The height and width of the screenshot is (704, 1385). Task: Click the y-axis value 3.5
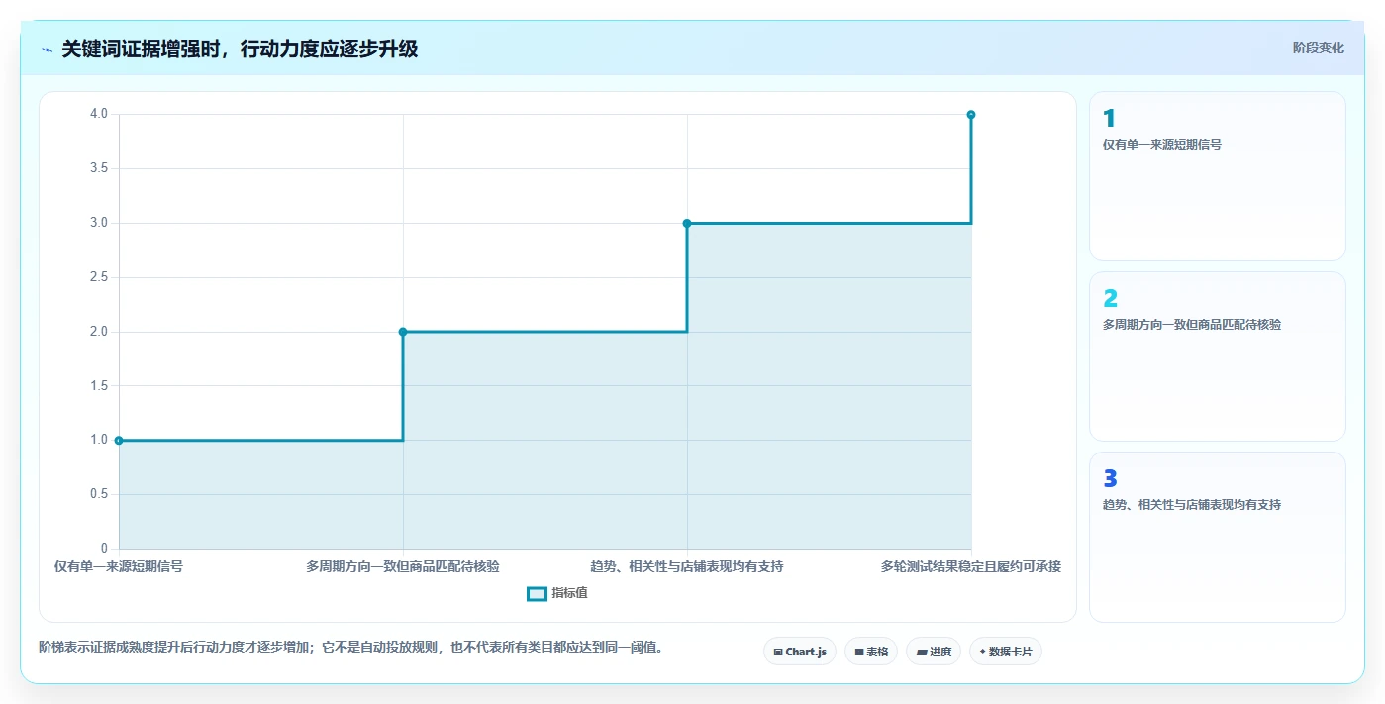pos(98,168)
